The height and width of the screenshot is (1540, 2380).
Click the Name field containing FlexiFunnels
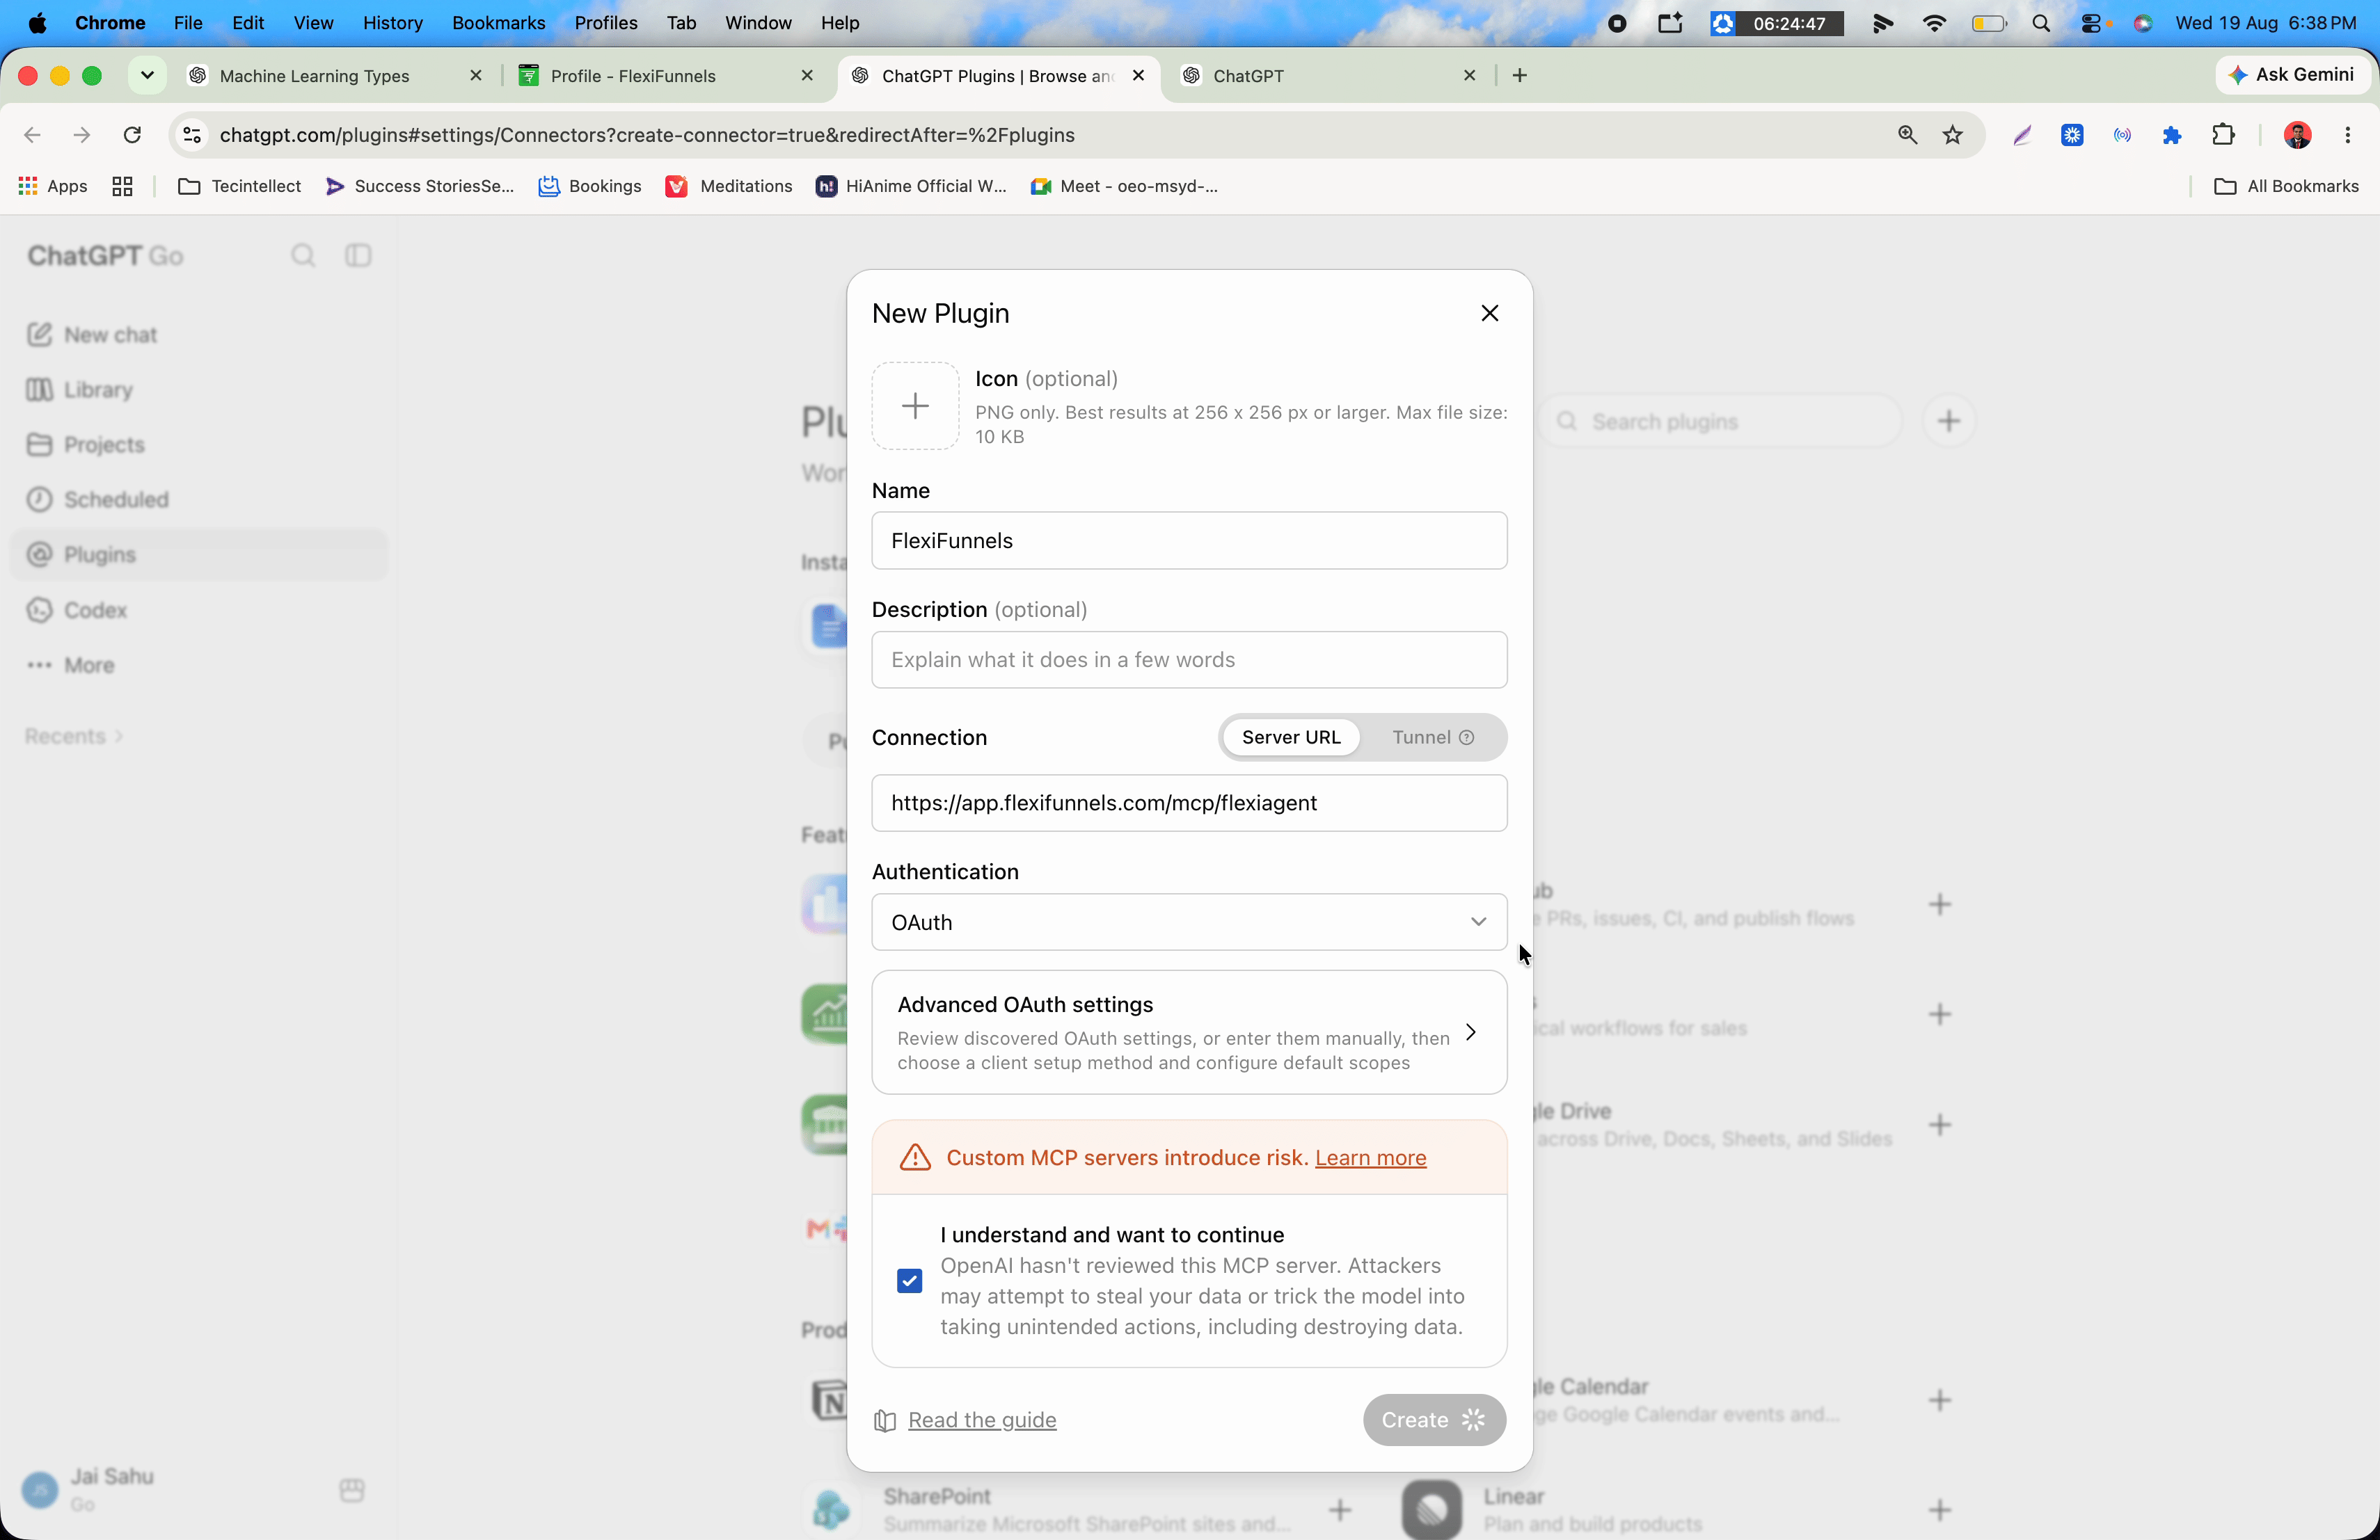(1189, 540)
